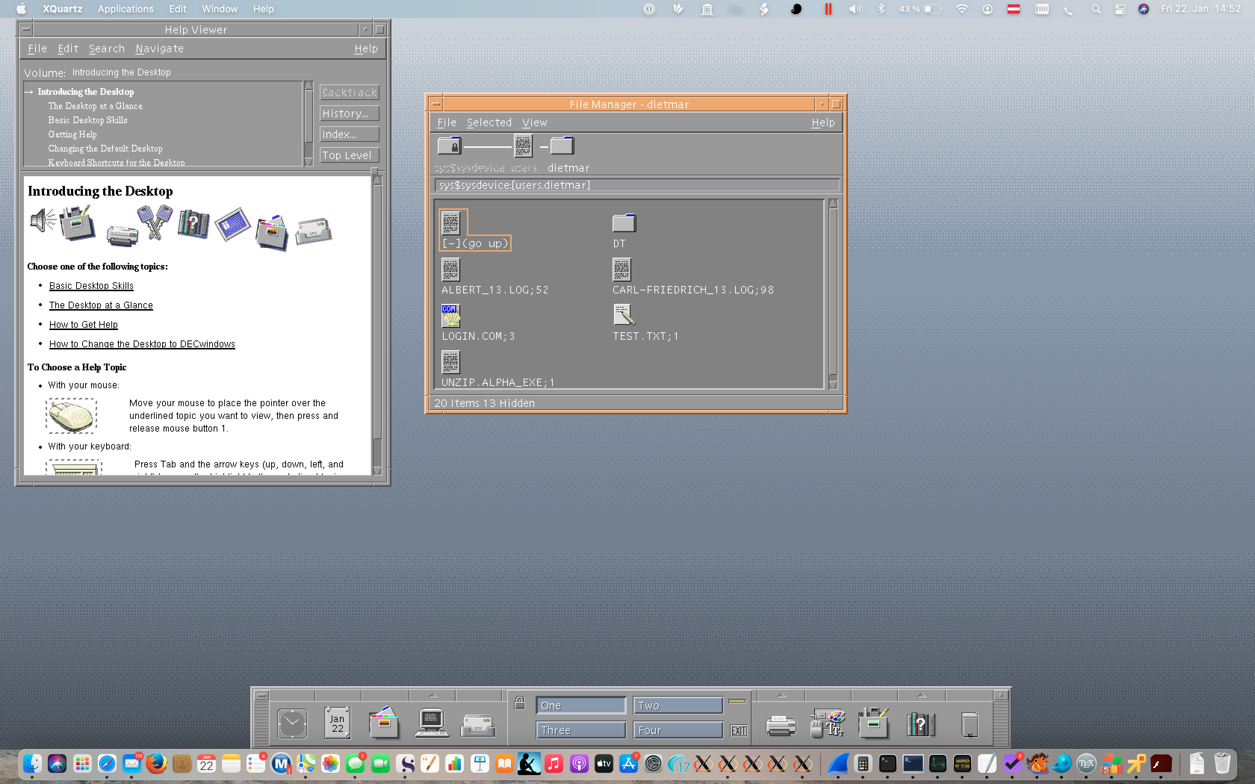This screenshot has width=1255, height=784.
Task: Open File Manager from front panel
Action: pos(384,723)
